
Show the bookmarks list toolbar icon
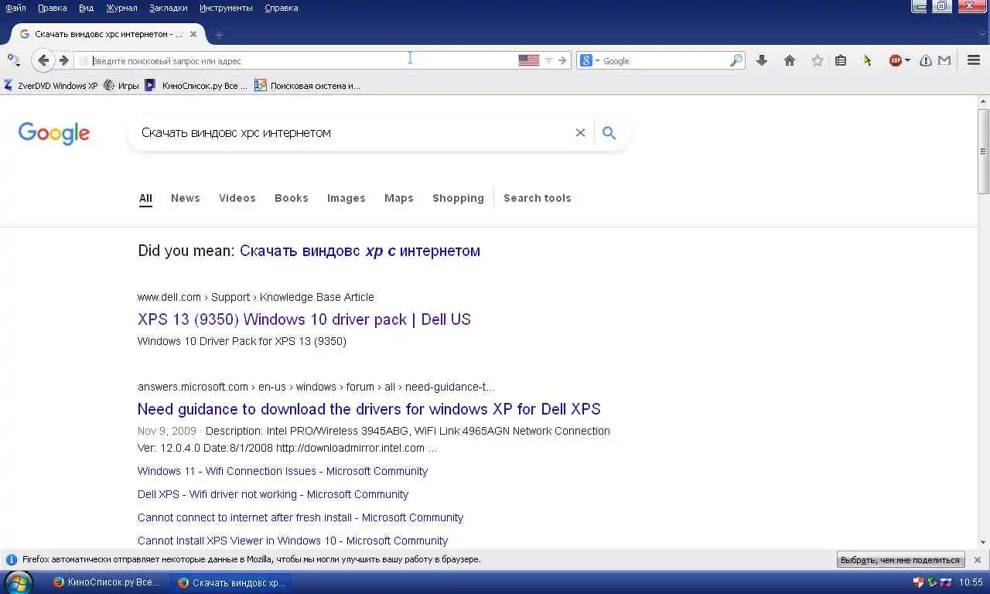841,60
